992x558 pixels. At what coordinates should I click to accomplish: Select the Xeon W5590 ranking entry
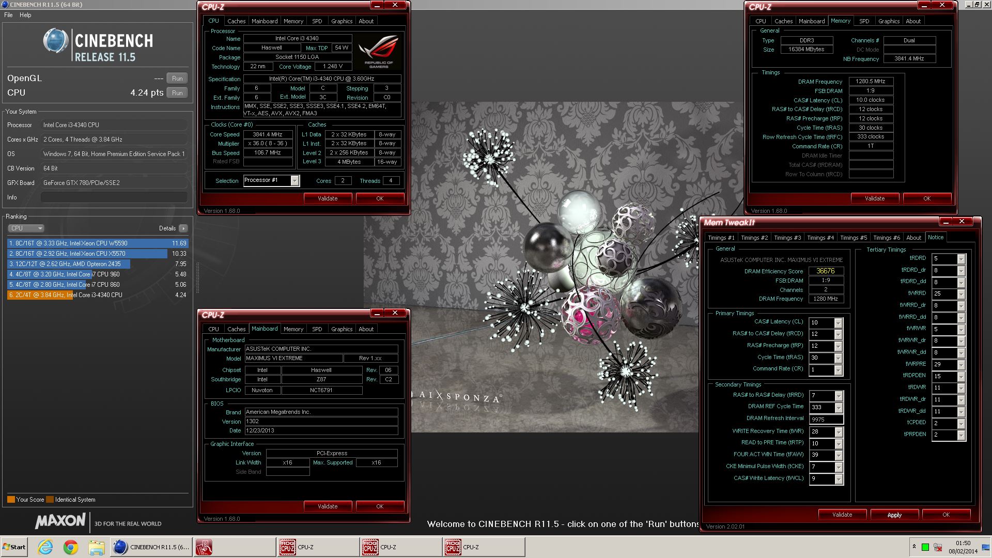[x=98, y=243]
